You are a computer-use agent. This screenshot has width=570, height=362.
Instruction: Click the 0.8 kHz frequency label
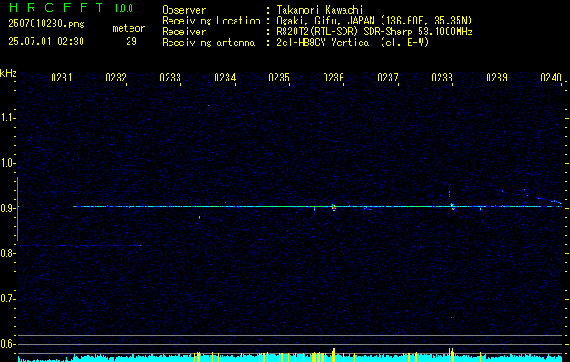[x=7, y=253]
